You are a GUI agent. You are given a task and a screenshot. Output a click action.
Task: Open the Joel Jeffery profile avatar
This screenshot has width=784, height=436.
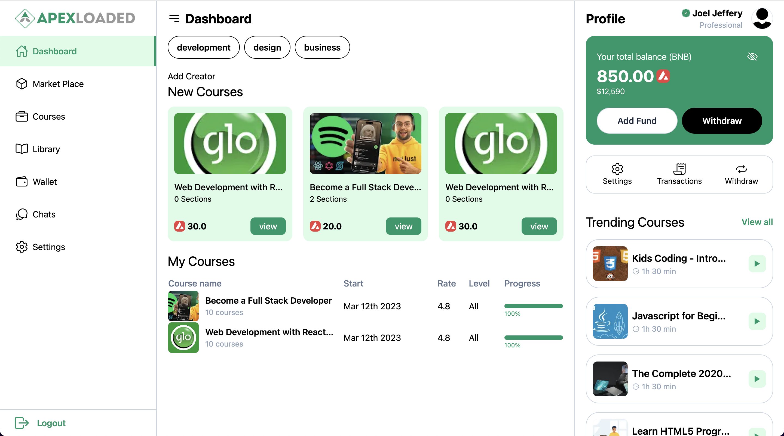coord(762,18)
